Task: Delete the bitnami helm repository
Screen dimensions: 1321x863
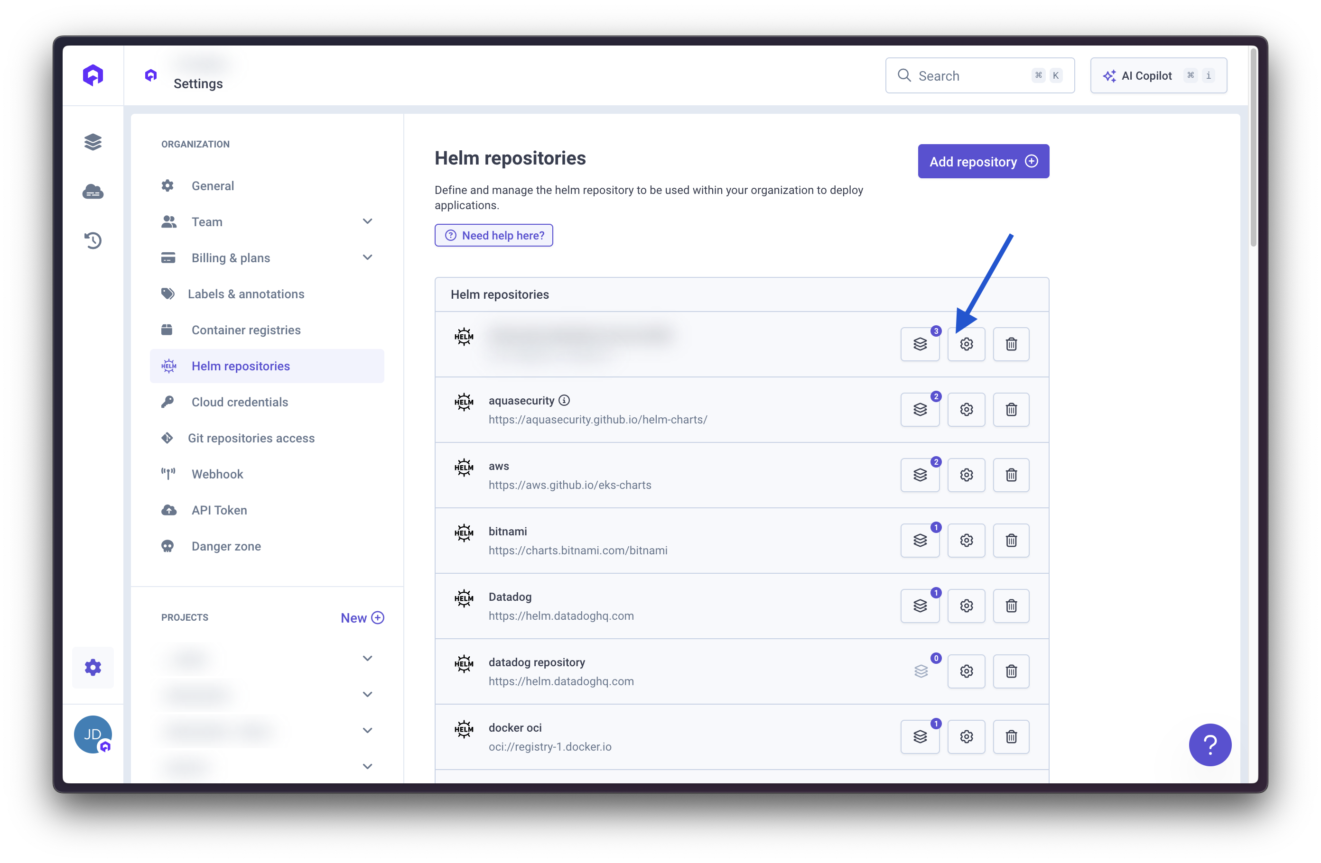Action: 1011,540
